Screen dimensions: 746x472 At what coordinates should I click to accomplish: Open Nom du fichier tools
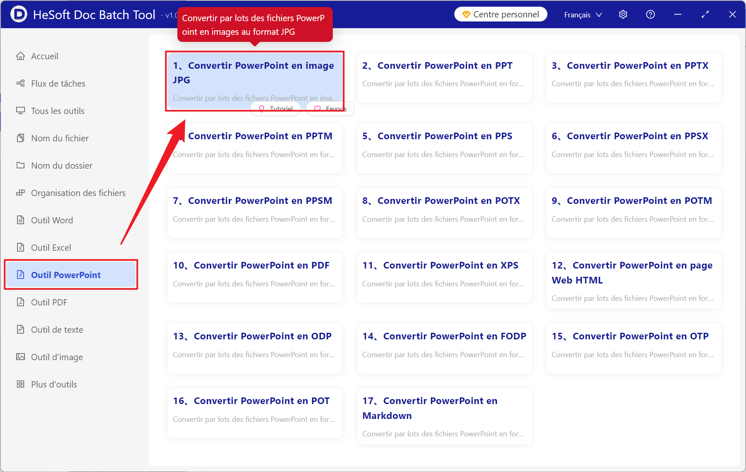pos(70,138)
